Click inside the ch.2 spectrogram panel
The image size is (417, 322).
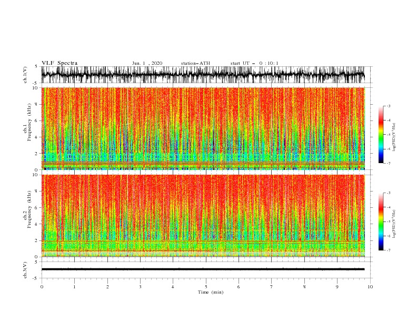pyautogui.click(x=203, y=216)
